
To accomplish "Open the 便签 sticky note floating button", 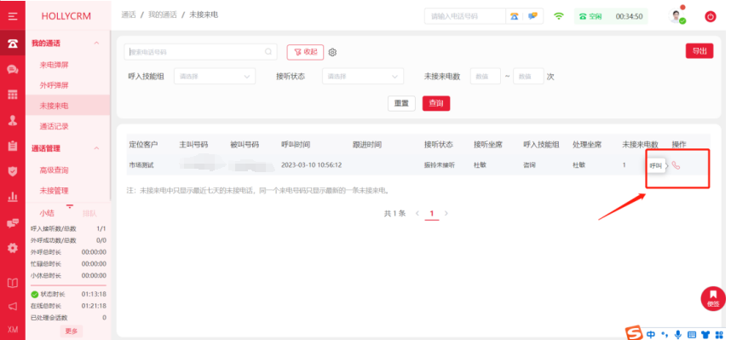I will pyautogui.click(x=713, y=298).
